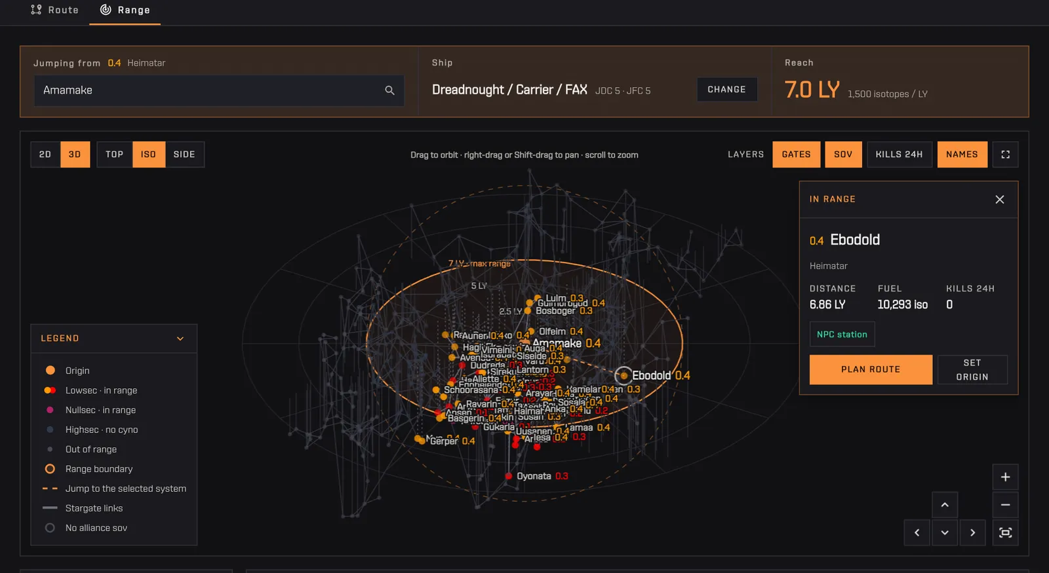Image resolution: width=1049 pixels, height=573 pixels.
Task: Click the 7.0 LY reach value
Action: click(812, 90)
